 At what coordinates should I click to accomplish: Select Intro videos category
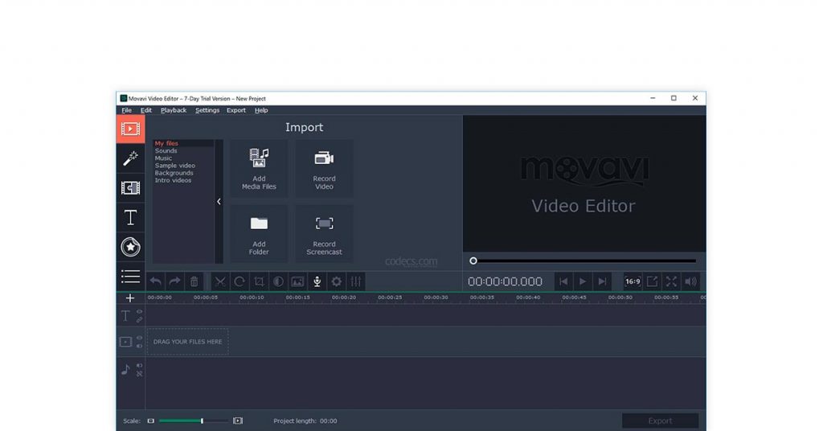[173, 180]
